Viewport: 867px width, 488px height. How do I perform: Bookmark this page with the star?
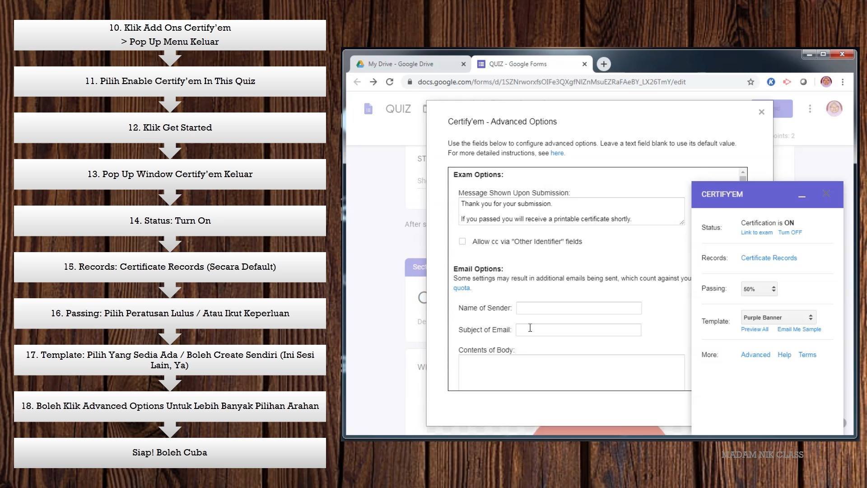click(750, 82)
